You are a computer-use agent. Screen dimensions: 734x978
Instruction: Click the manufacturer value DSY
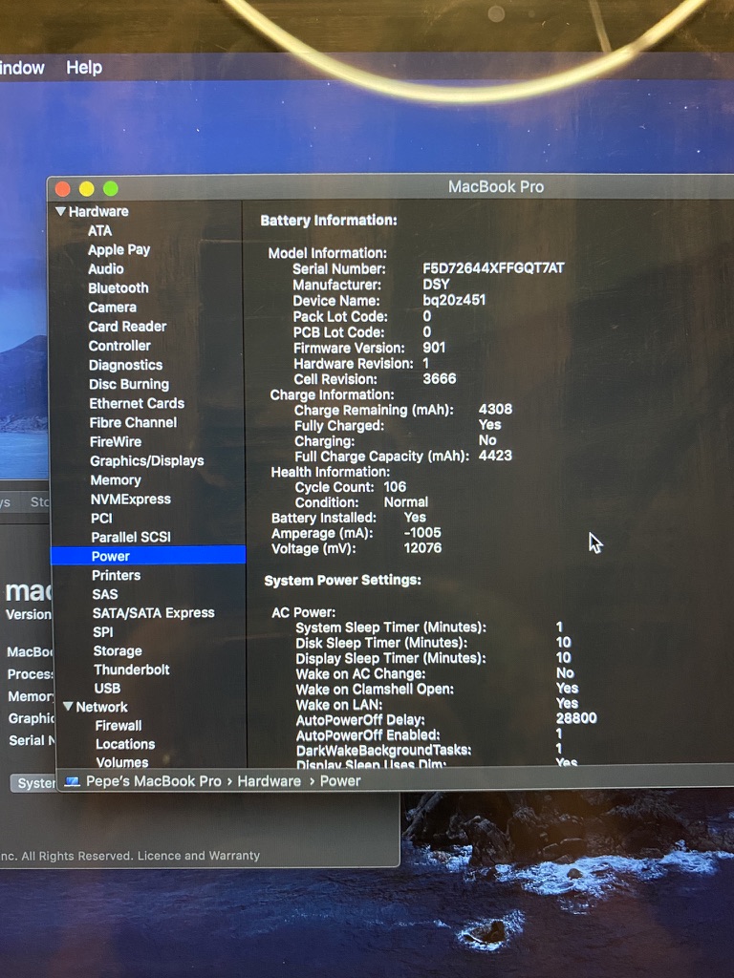tap(436, 285)
